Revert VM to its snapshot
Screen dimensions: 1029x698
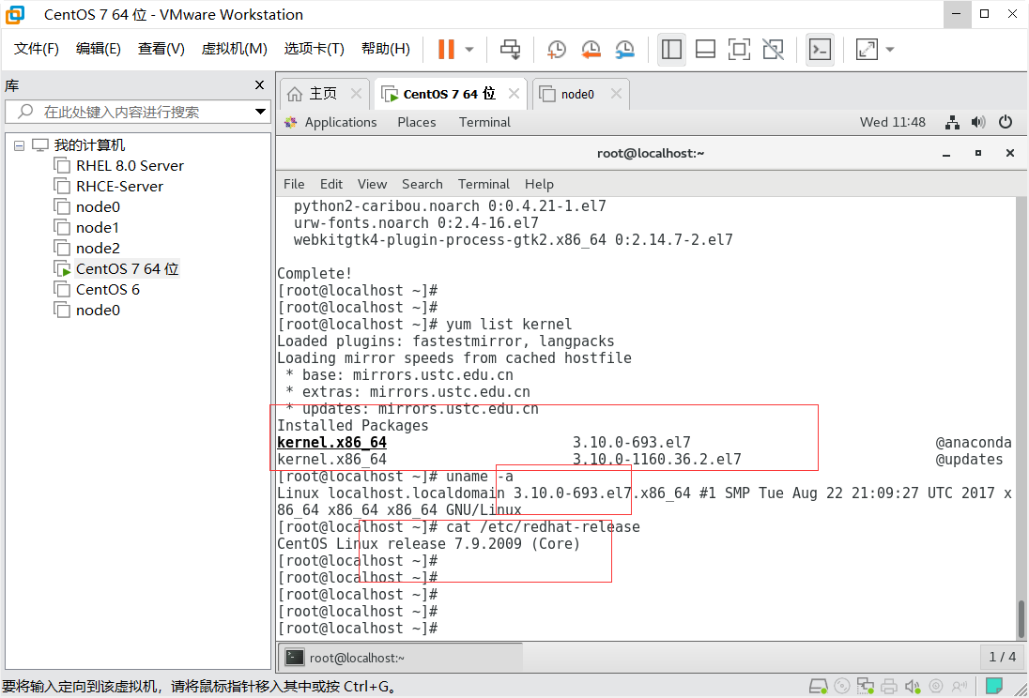point(591,49)
